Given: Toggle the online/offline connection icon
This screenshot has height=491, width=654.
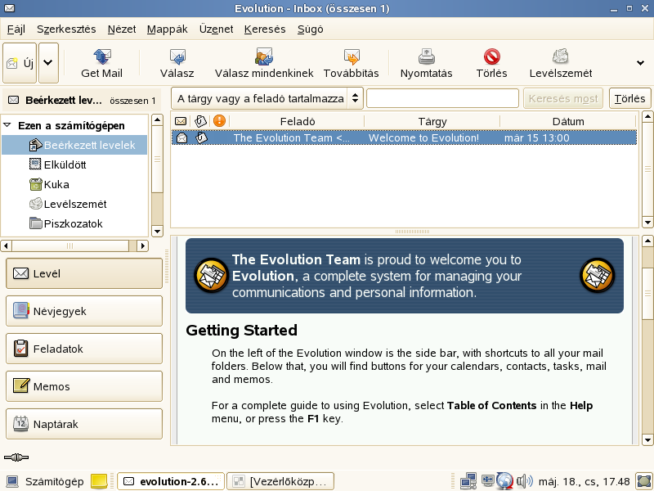Looking at the screenshot, I should (x=16, y=457).
